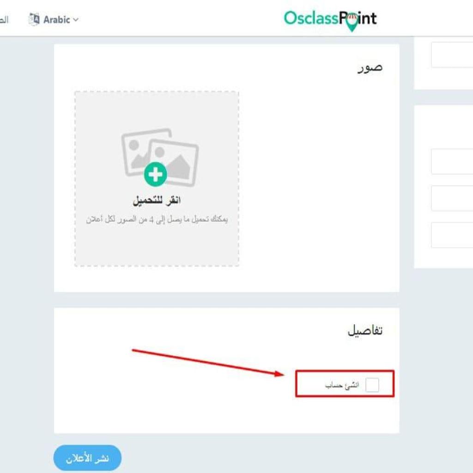Click the 'انشئ حساب' label text
The width and height of the screenshot is (473, 473).
[342, 385]
